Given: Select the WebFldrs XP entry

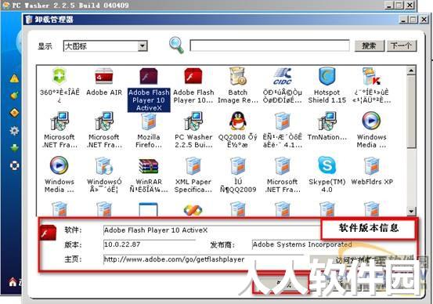Looking at the screenshot, I should tap(372, 172).
